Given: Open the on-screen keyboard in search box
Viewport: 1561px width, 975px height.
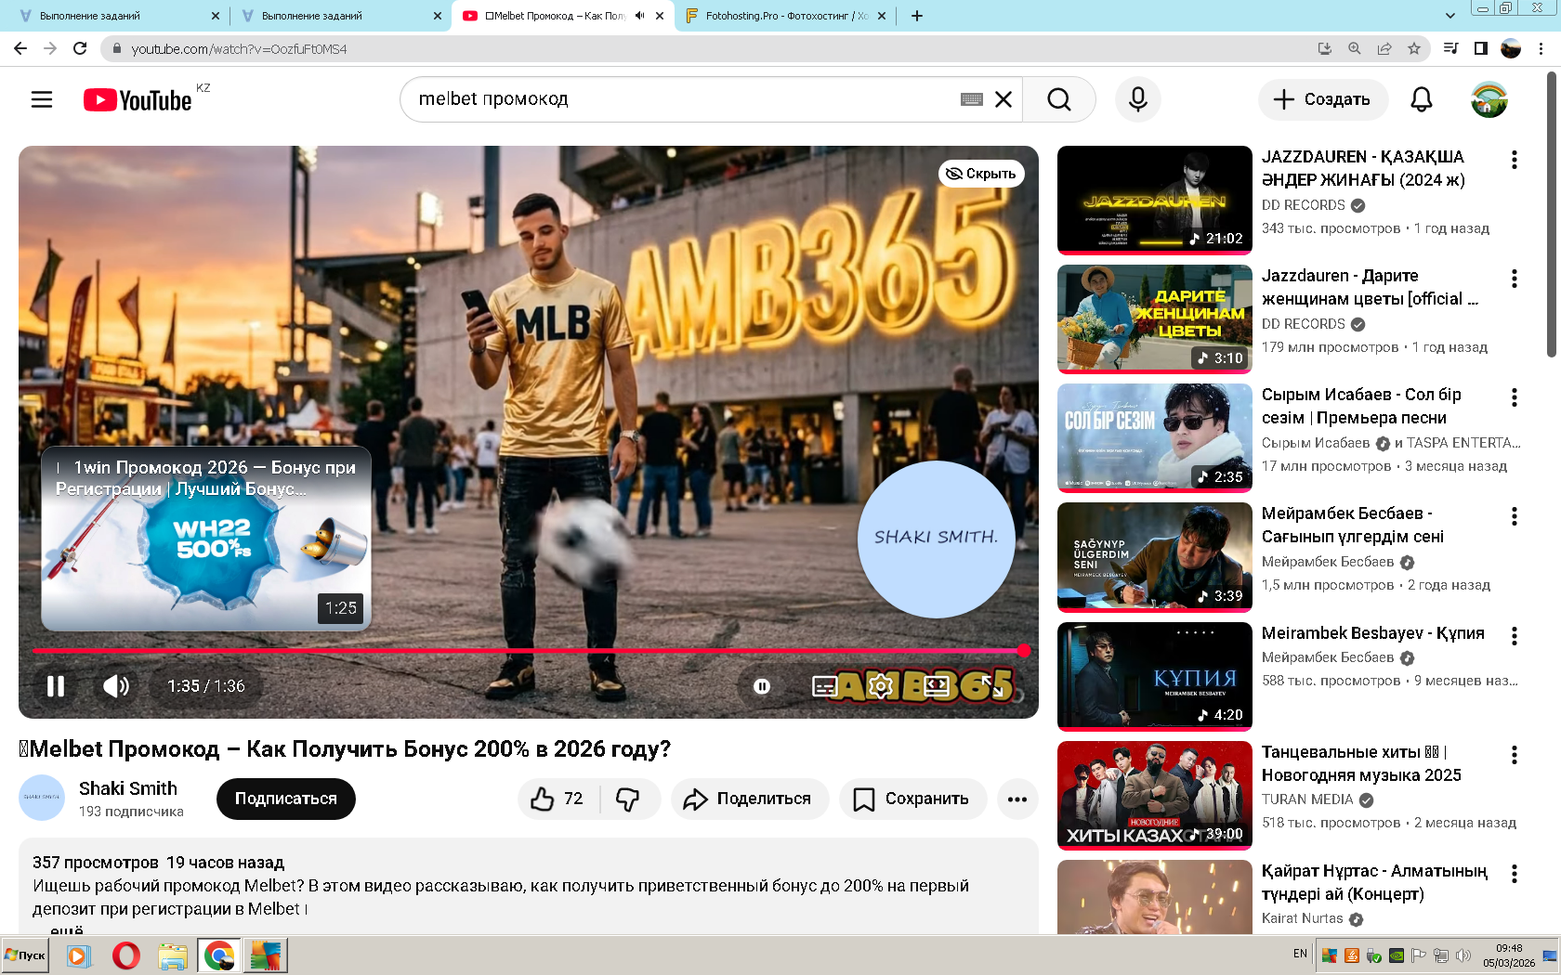Looking at the screenshot, I should pos(972,99).
